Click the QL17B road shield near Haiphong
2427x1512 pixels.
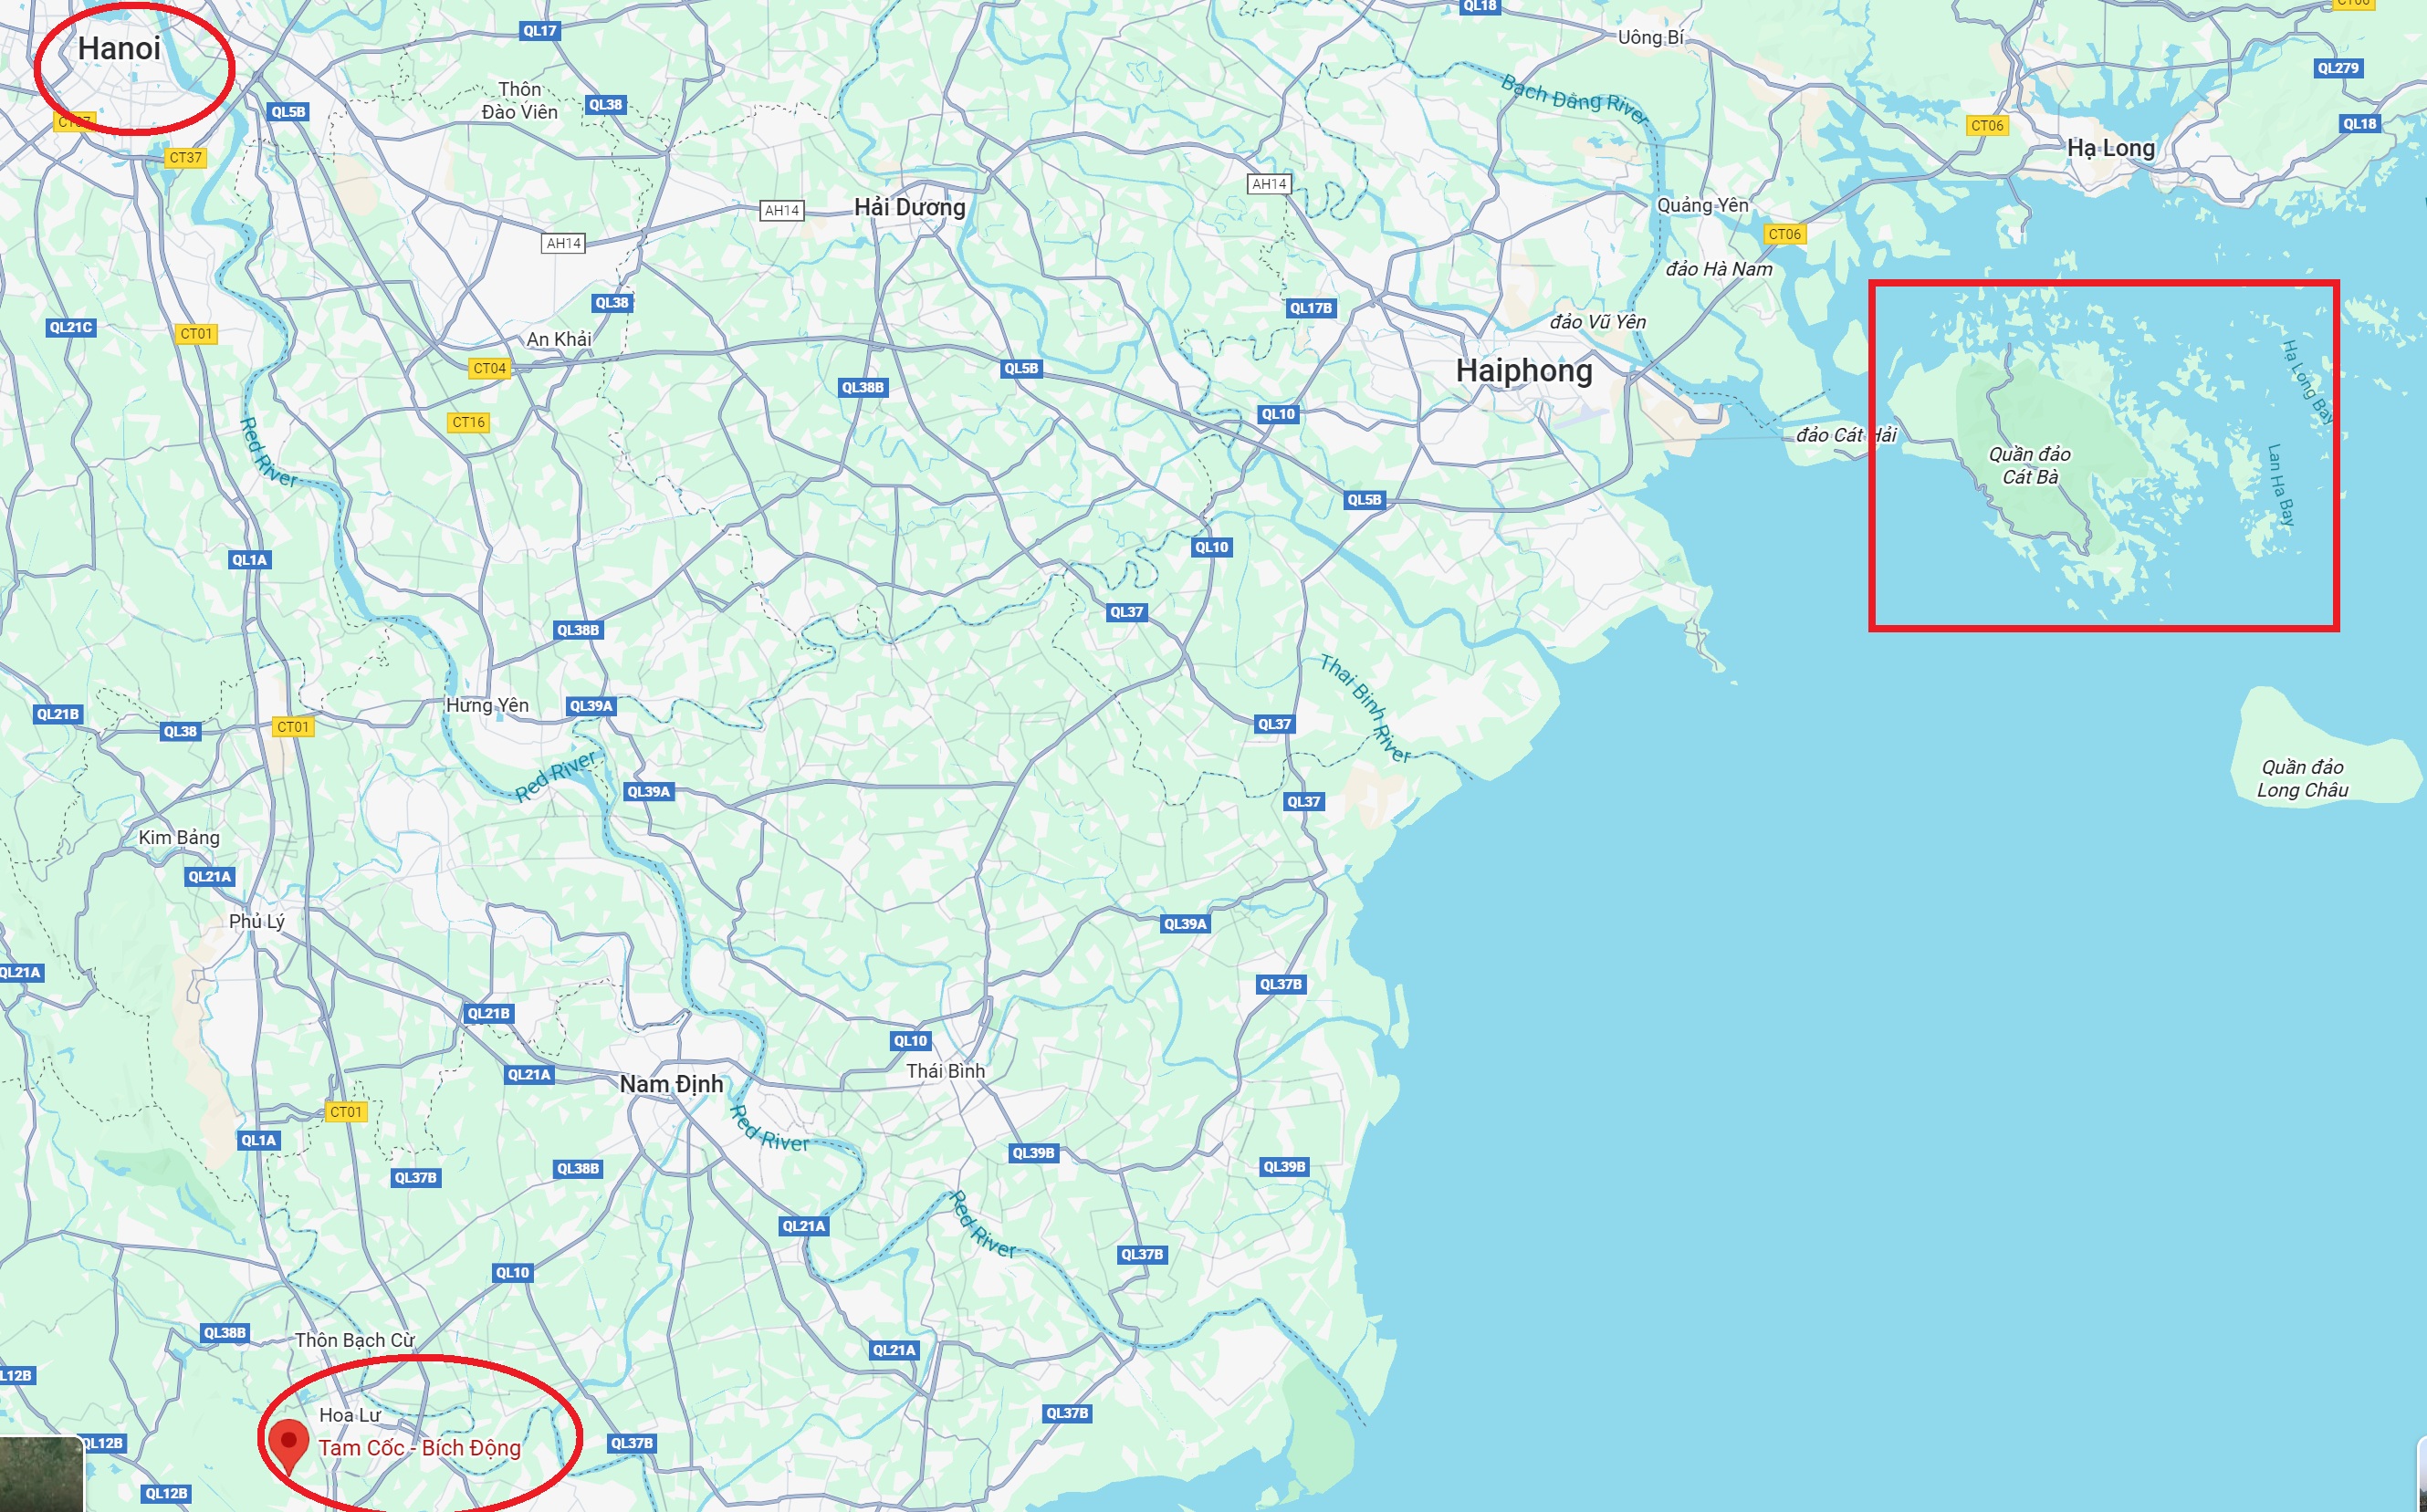tap(1311, 308)
